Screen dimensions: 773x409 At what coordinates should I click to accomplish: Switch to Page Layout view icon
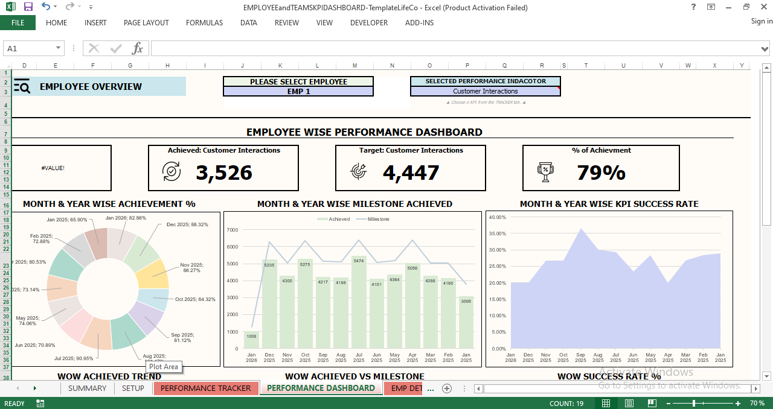tap(629, 403)
